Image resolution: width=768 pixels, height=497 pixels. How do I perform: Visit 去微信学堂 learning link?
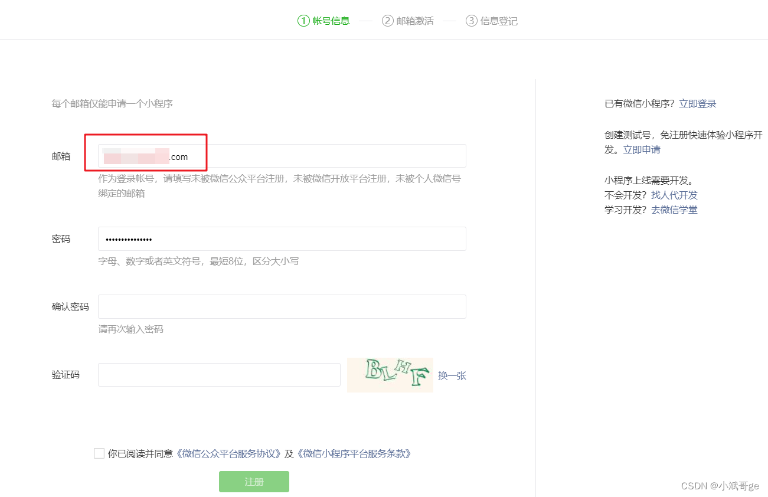pyautogui.click(x=674, y=210)
